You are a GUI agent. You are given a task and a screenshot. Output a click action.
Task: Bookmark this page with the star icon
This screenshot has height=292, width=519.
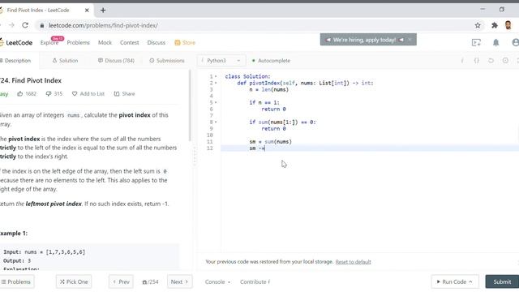(478, 25)
